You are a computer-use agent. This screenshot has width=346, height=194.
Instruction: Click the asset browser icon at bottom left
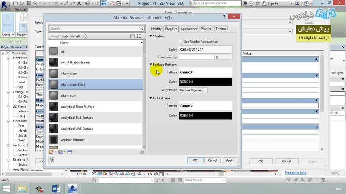coord(51,160)
